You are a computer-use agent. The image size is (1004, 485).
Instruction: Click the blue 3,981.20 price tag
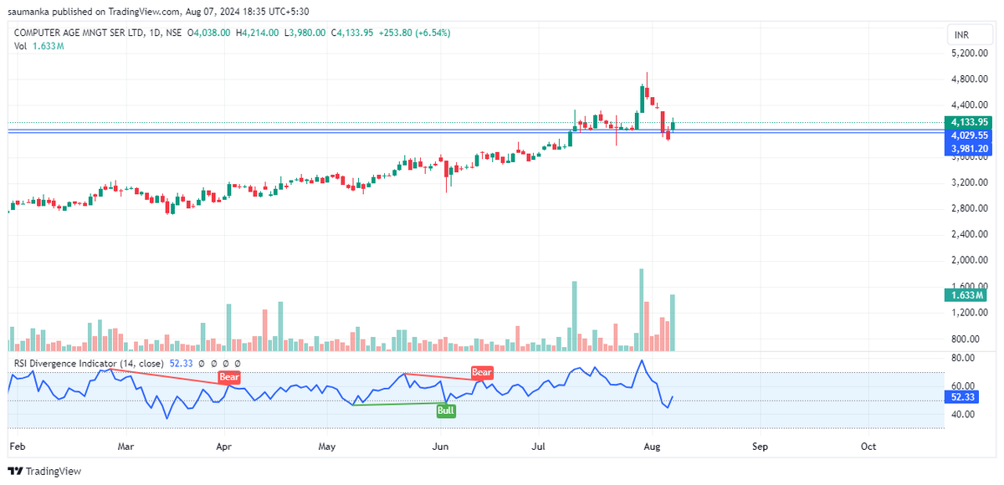970,148
